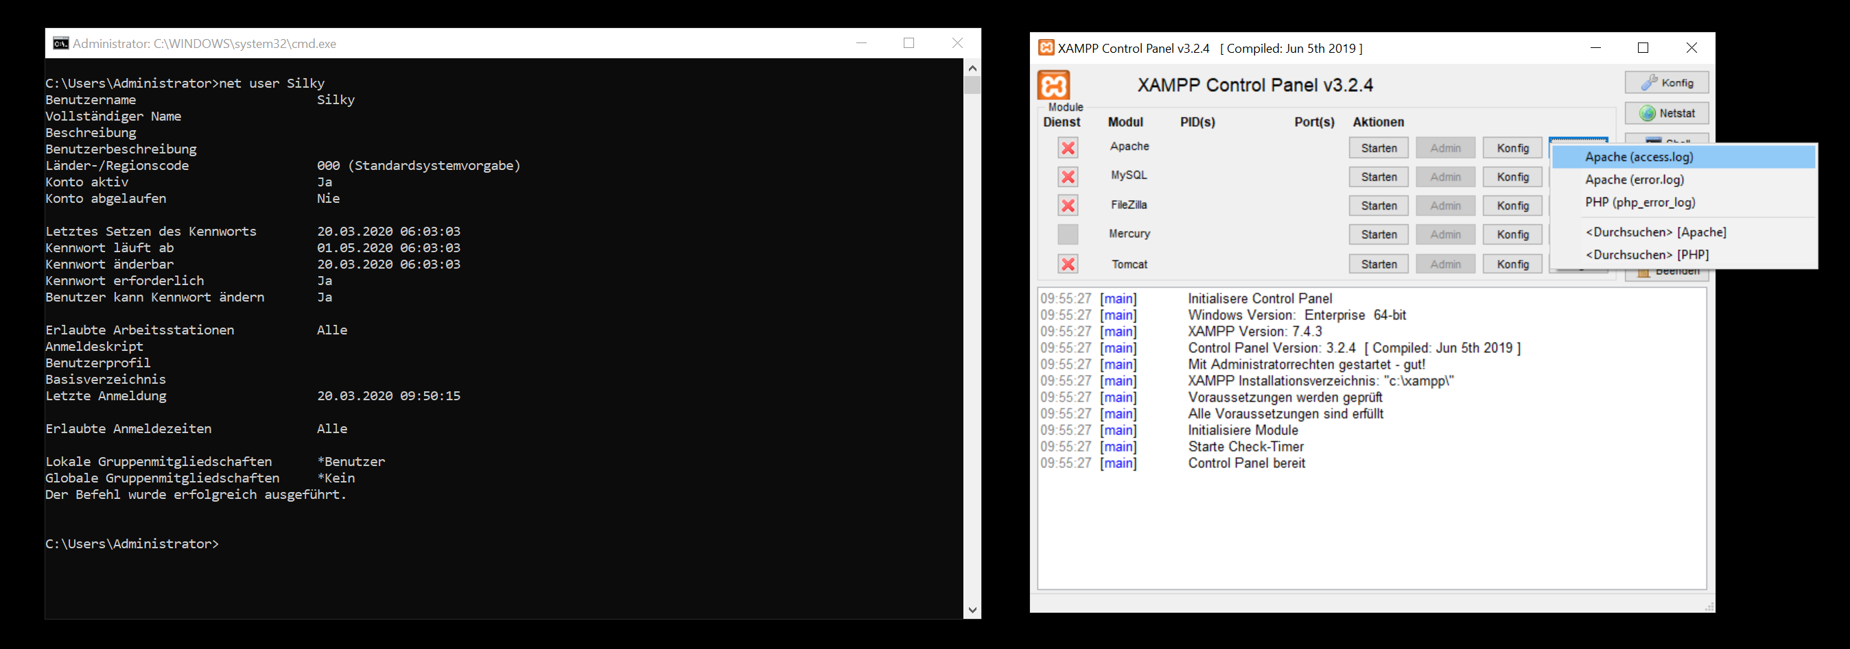Click the greyed Admin button for FileZilla
The height and width of the screenshot is (649, 1850).
1446,205
